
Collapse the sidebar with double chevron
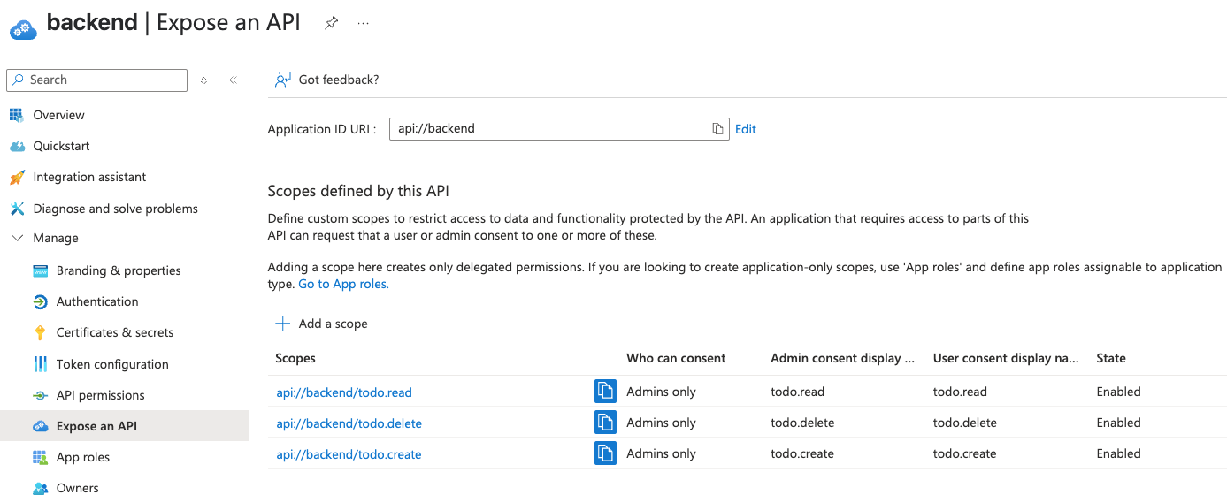click(234, 80)
